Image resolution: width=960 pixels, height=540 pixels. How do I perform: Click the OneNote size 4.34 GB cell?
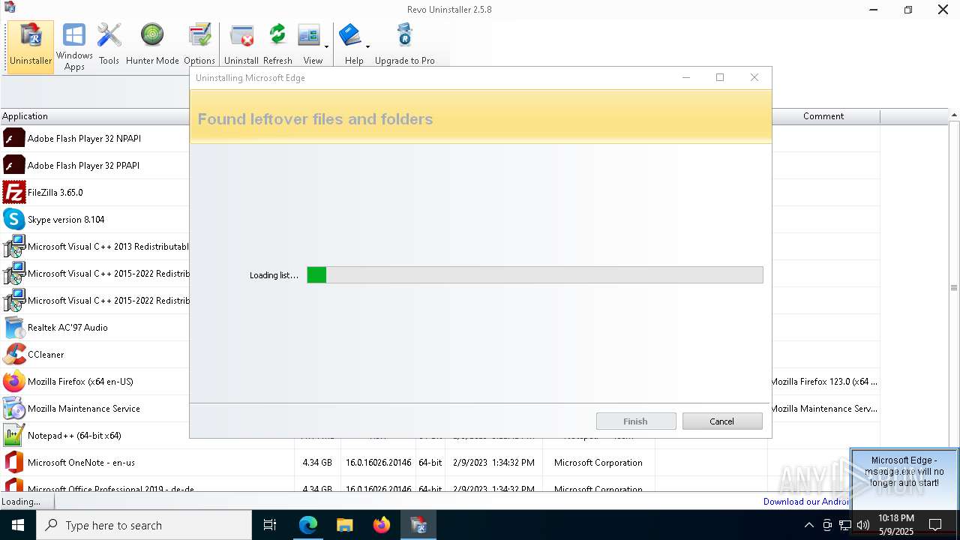(x=317, y=463)
